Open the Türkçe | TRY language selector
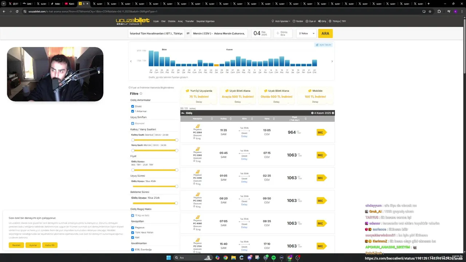 337,21
